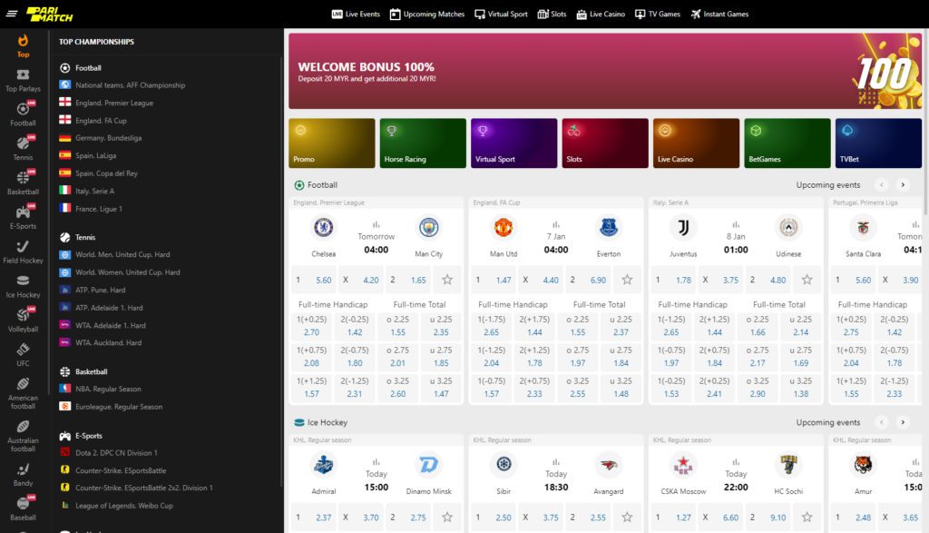This screenshot has height=533, width=929.
Task: Open Instant Games in top navigation
Action: [719, 15]
